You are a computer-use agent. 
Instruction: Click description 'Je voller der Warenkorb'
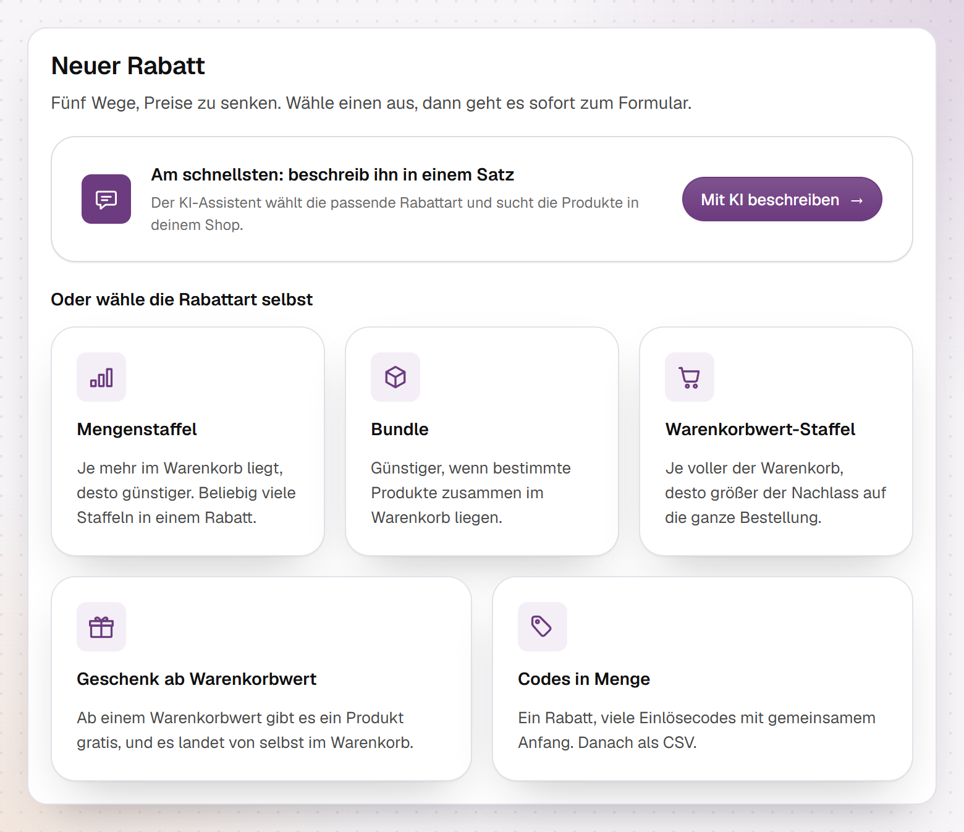tap(776, 493)
